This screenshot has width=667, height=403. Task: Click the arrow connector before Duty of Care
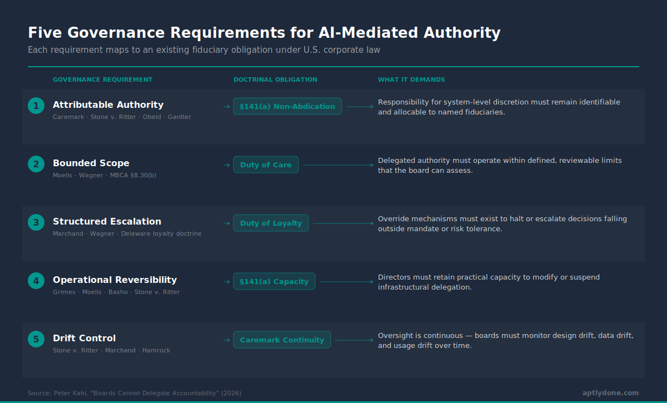226,165
